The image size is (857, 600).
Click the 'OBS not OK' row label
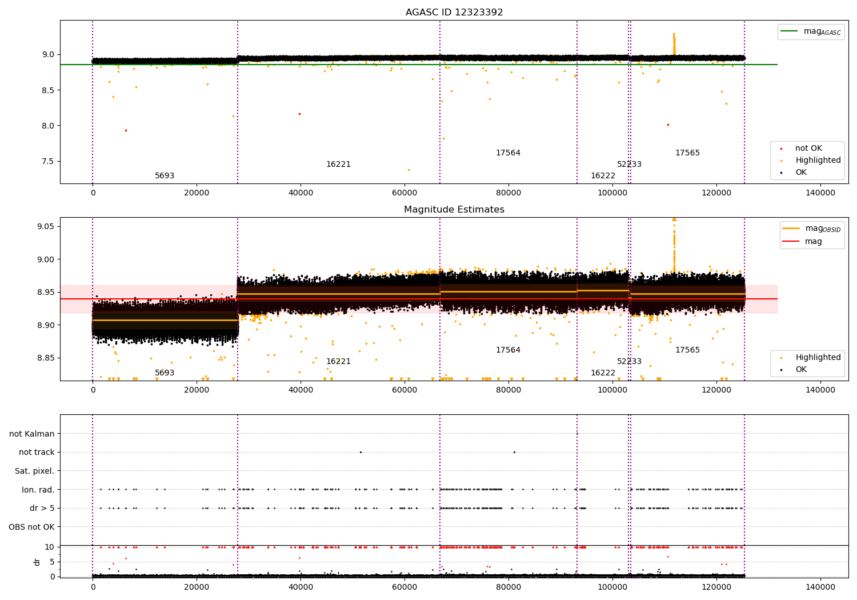click(x=31, y=527)
